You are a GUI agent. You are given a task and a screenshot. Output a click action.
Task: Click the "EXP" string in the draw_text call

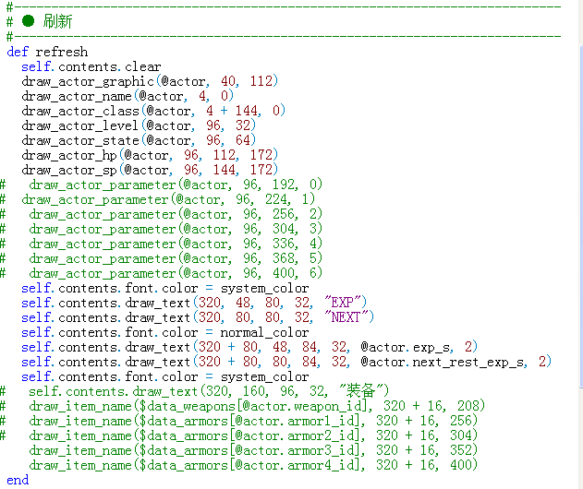(343, 303)
